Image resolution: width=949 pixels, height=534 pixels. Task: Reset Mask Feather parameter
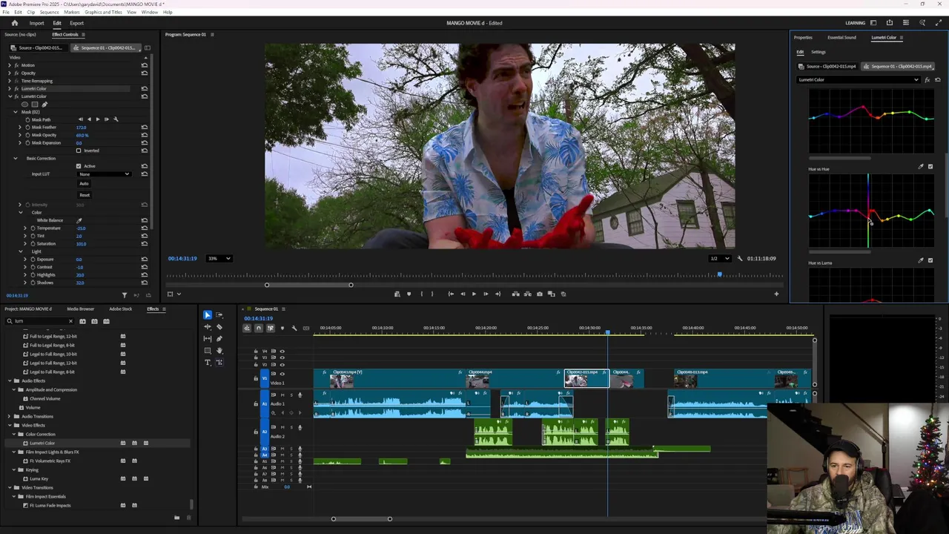click(145, 127)
